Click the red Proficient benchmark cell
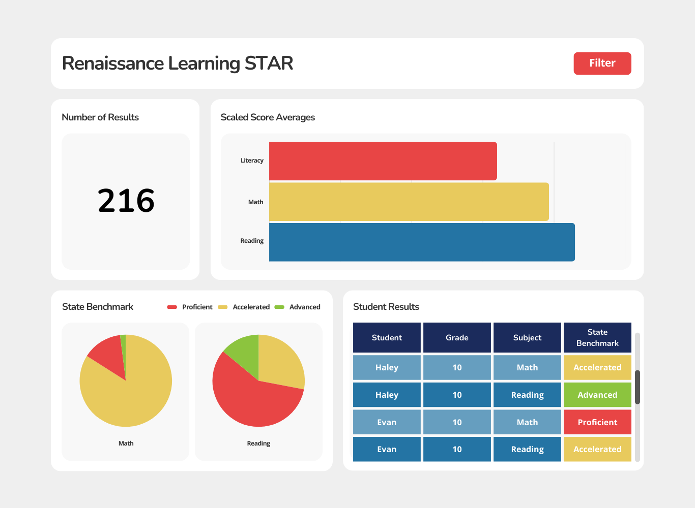The width and height of the screenshot is (695, 508). (597, 422)
